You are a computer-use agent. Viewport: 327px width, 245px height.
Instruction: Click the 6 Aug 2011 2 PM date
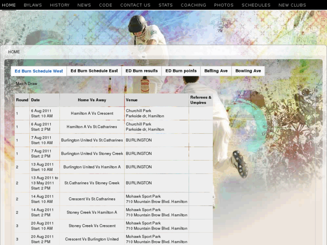tap(41, 127)
